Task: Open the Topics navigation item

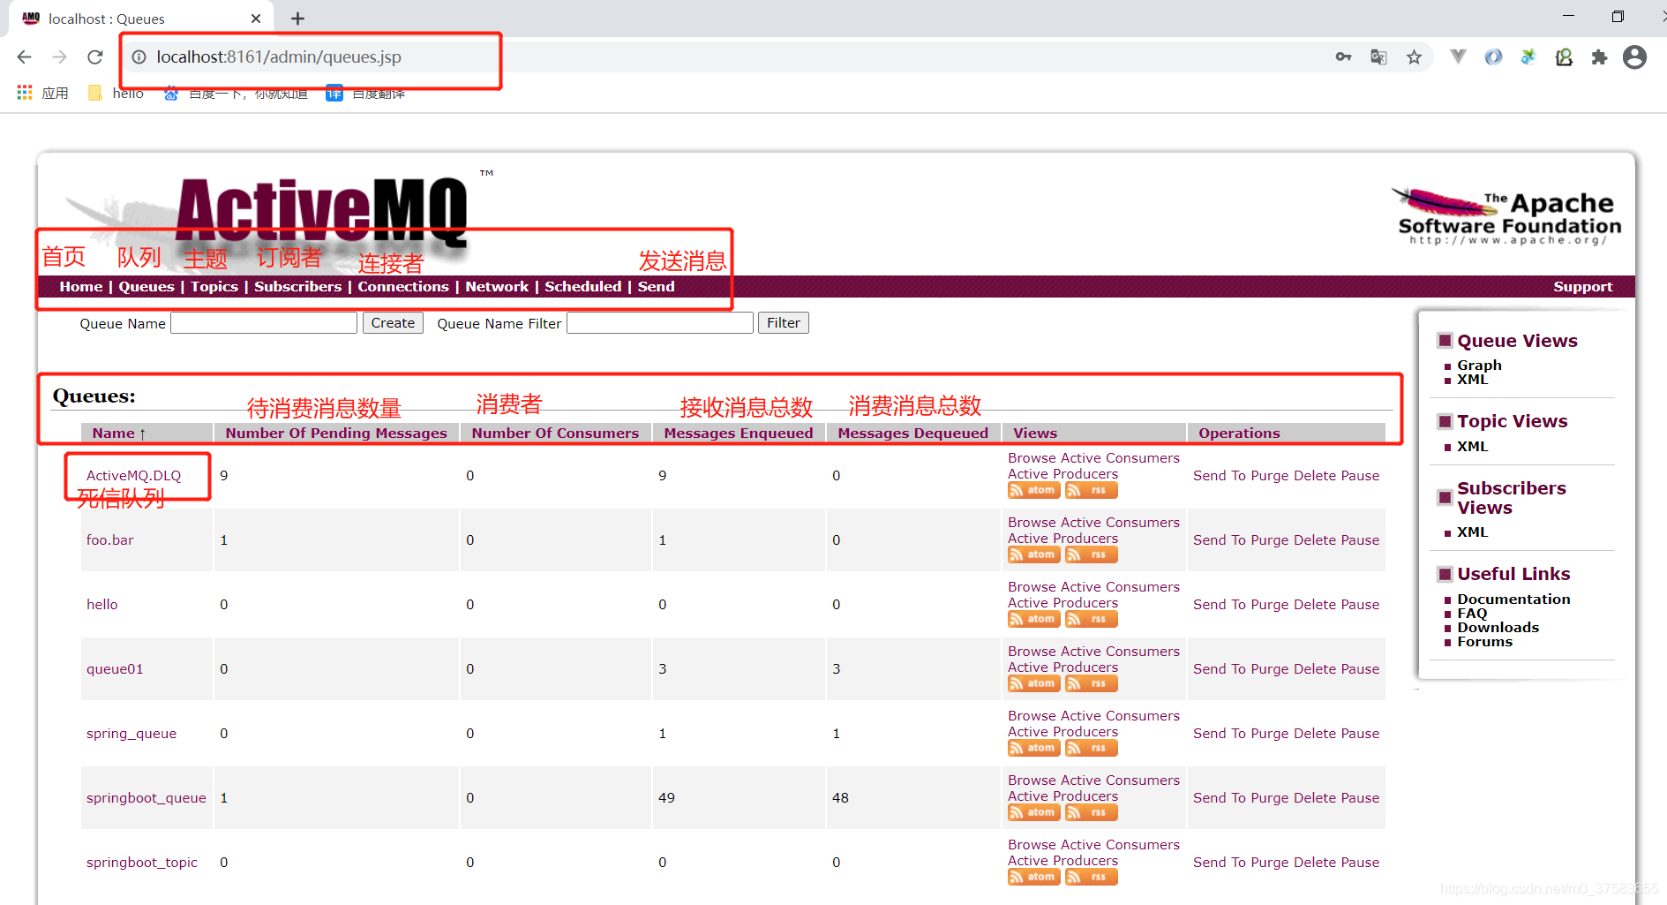Action: pyautogui.click(x=214, y=287)
